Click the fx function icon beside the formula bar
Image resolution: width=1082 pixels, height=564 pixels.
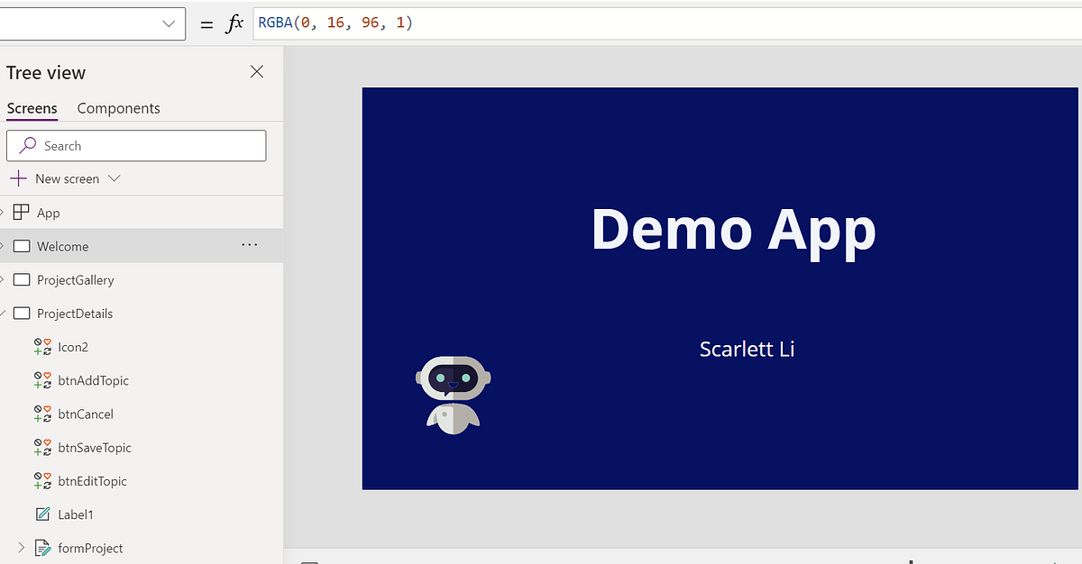234,23
